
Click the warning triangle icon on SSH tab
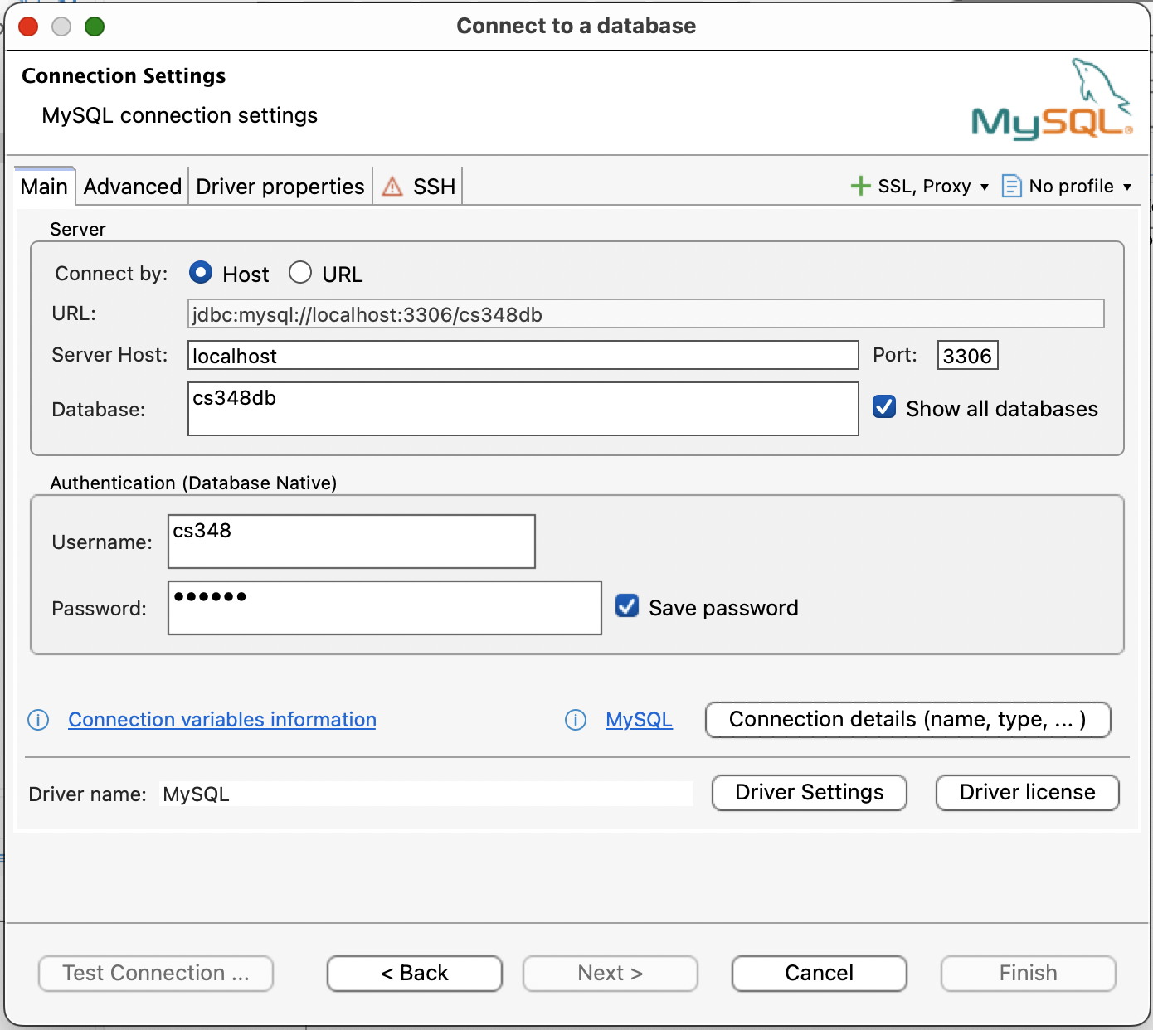(x=392, y=187)
